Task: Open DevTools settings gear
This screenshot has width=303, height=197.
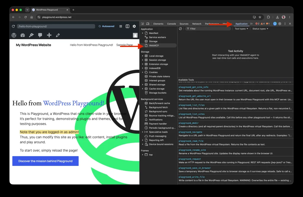Action: click(x=280, y=24)
